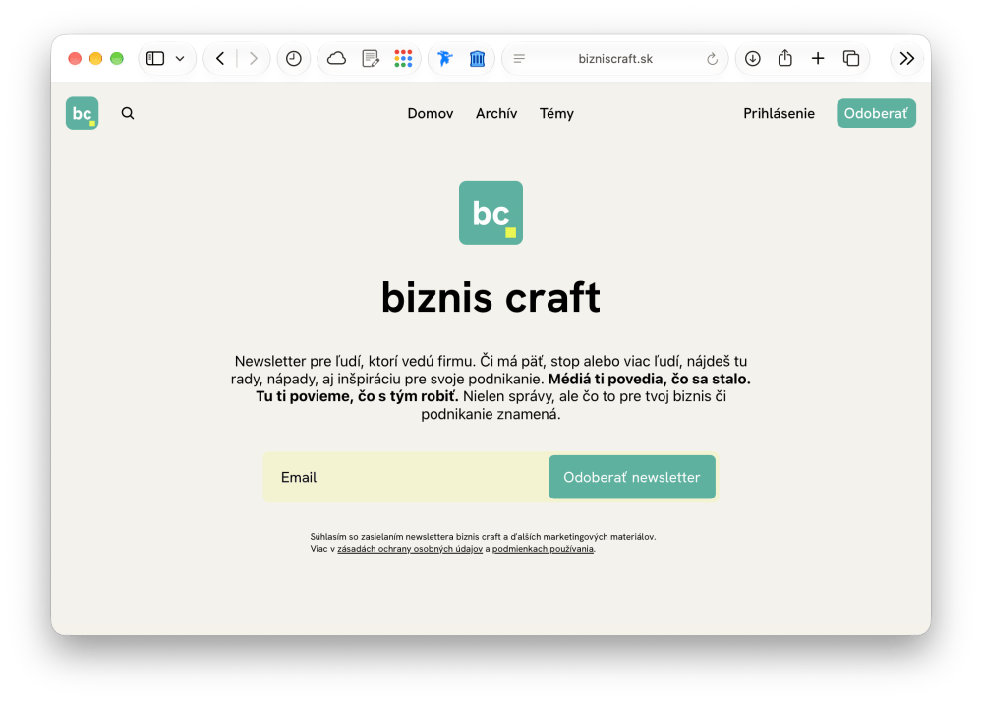Click the iCloud cloud toolbar icon
This screenshot has height=703, width=982.
(337, 59)
